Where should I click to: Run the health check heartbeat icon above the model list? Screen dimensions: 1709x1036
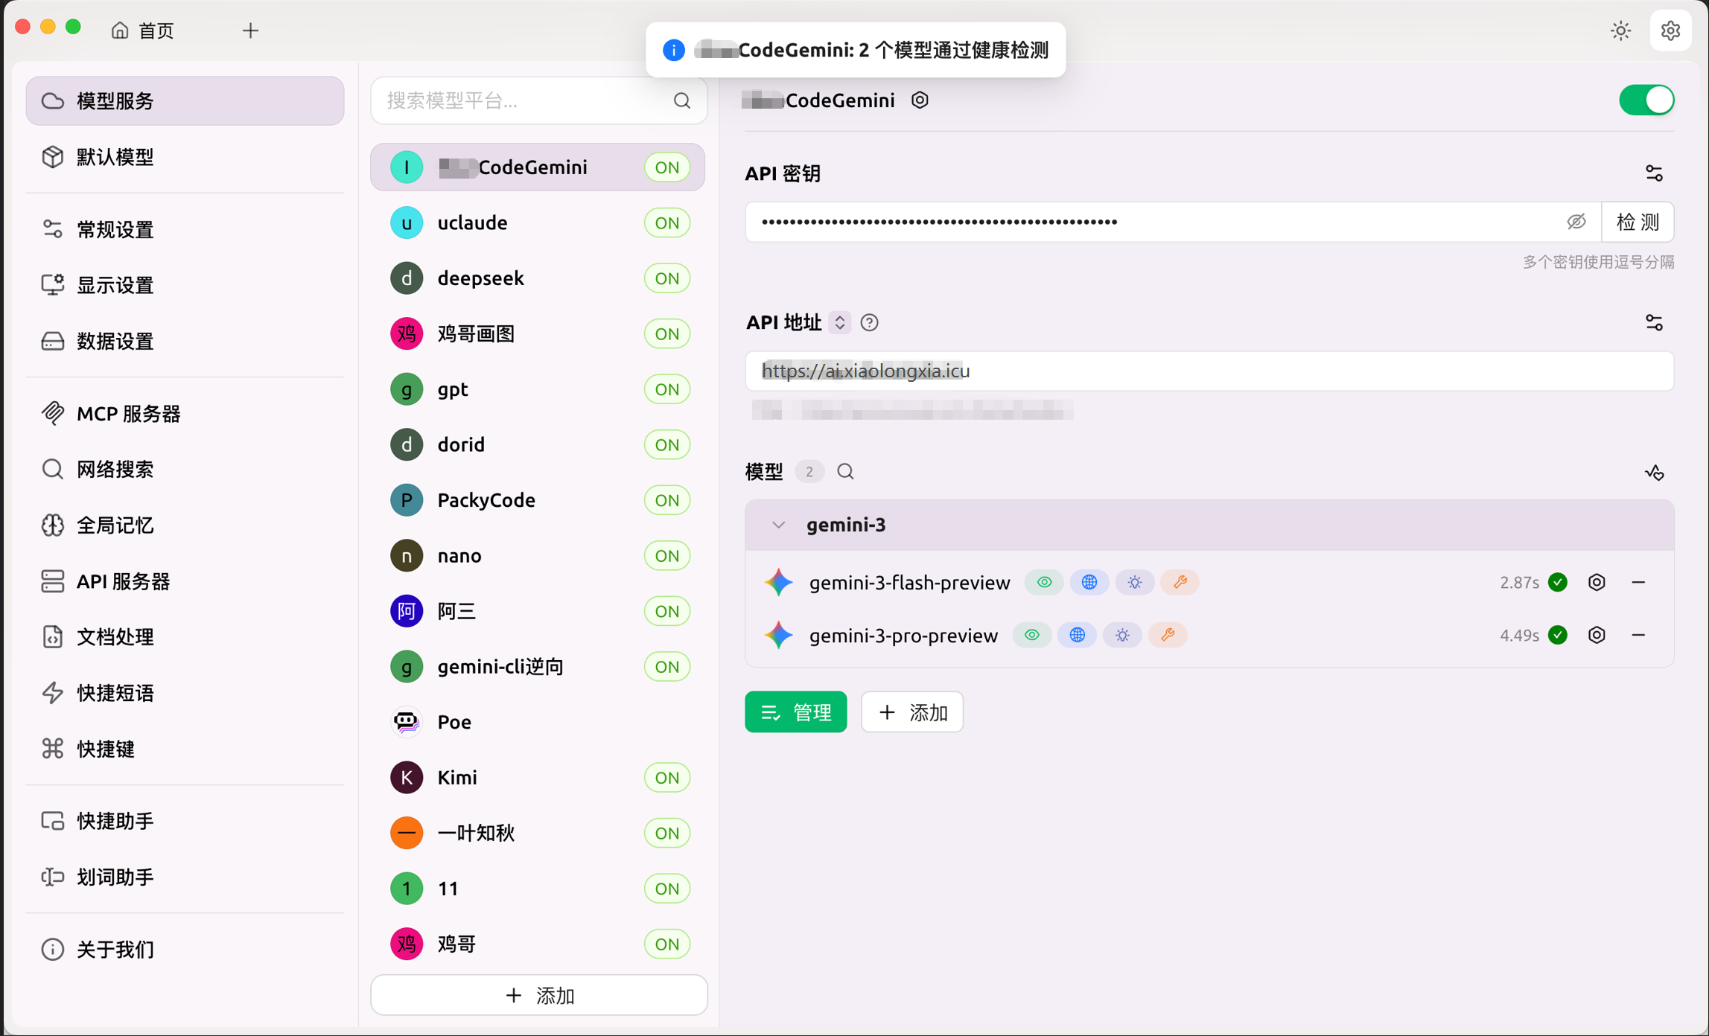[1655, 472]
